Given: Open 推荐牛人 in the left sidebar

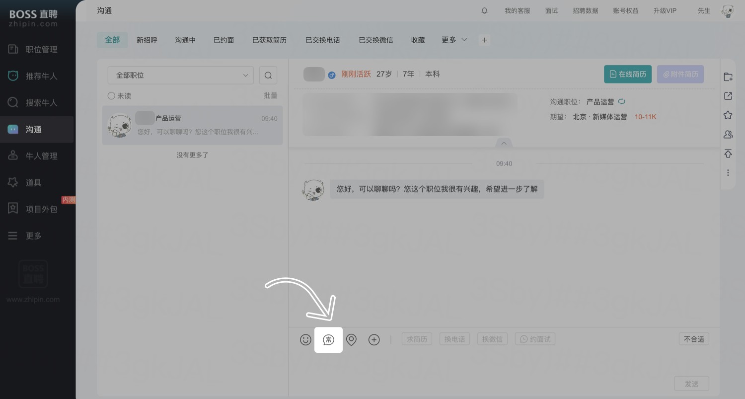Looking at the screenshot, I should click(41, 76).
